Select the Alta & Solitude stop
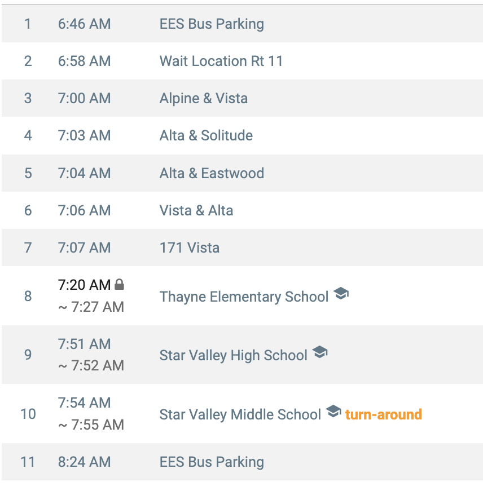 pyautogui.click(x=242, y=135)
